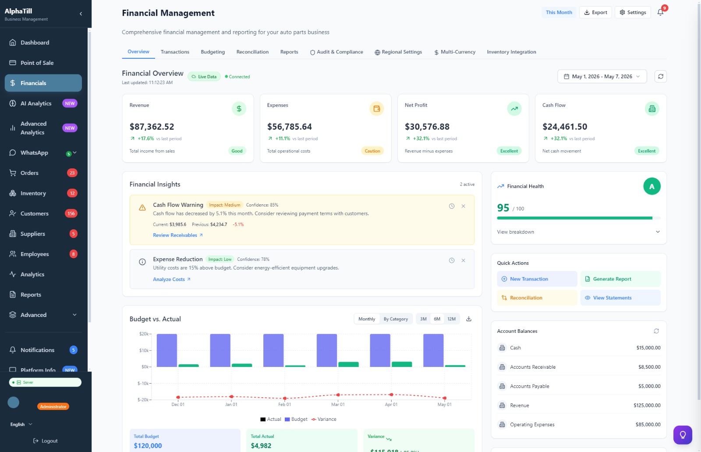Click the Export button

pyautogui.click(x=595, y=12)
